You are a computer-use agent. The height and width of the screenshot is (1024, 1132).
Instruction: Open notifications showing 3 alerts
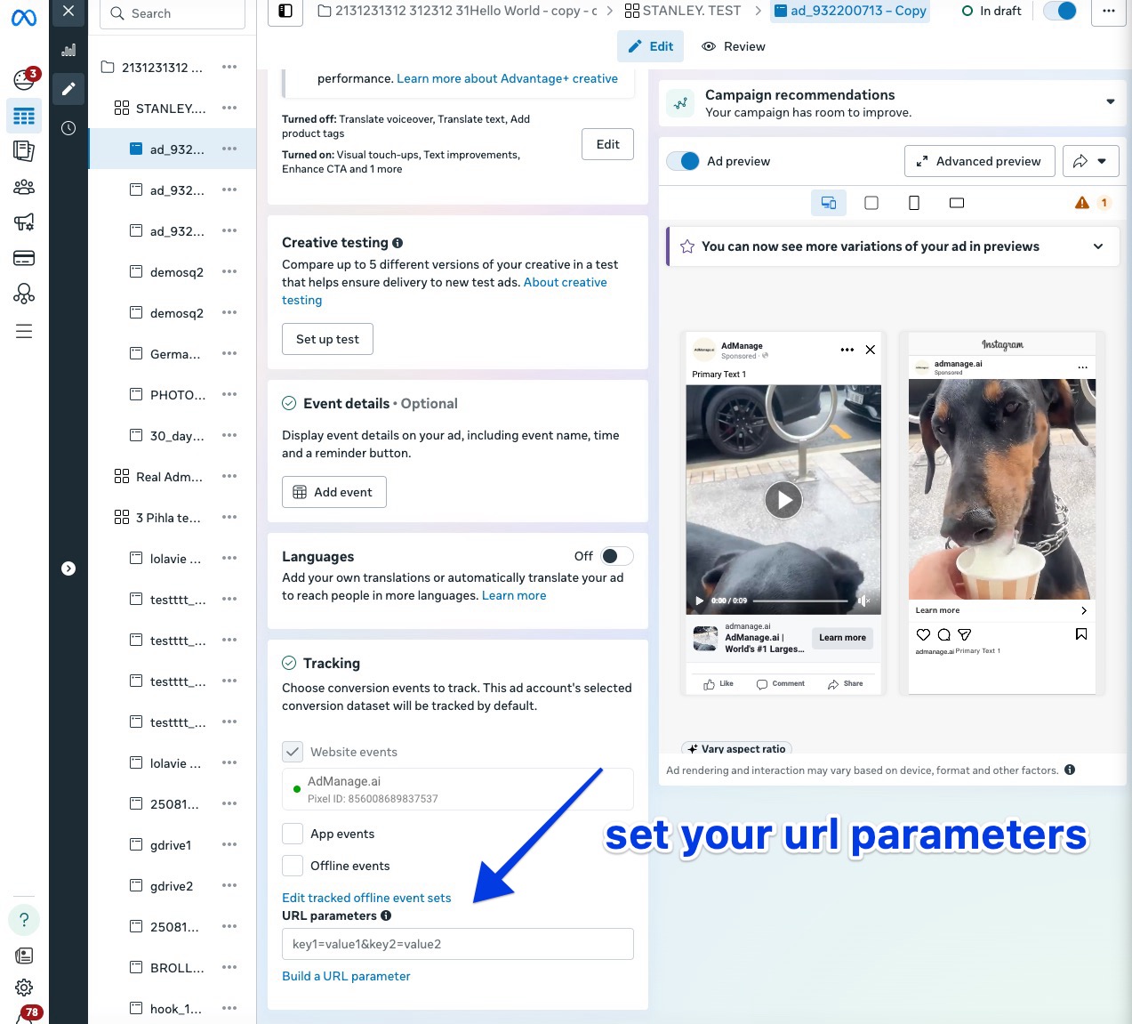[x=24, y=77]
